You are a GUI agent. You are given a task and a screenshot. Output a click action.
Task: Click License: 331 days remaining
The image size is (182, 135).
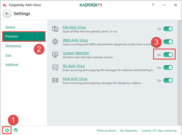[159, 131]
